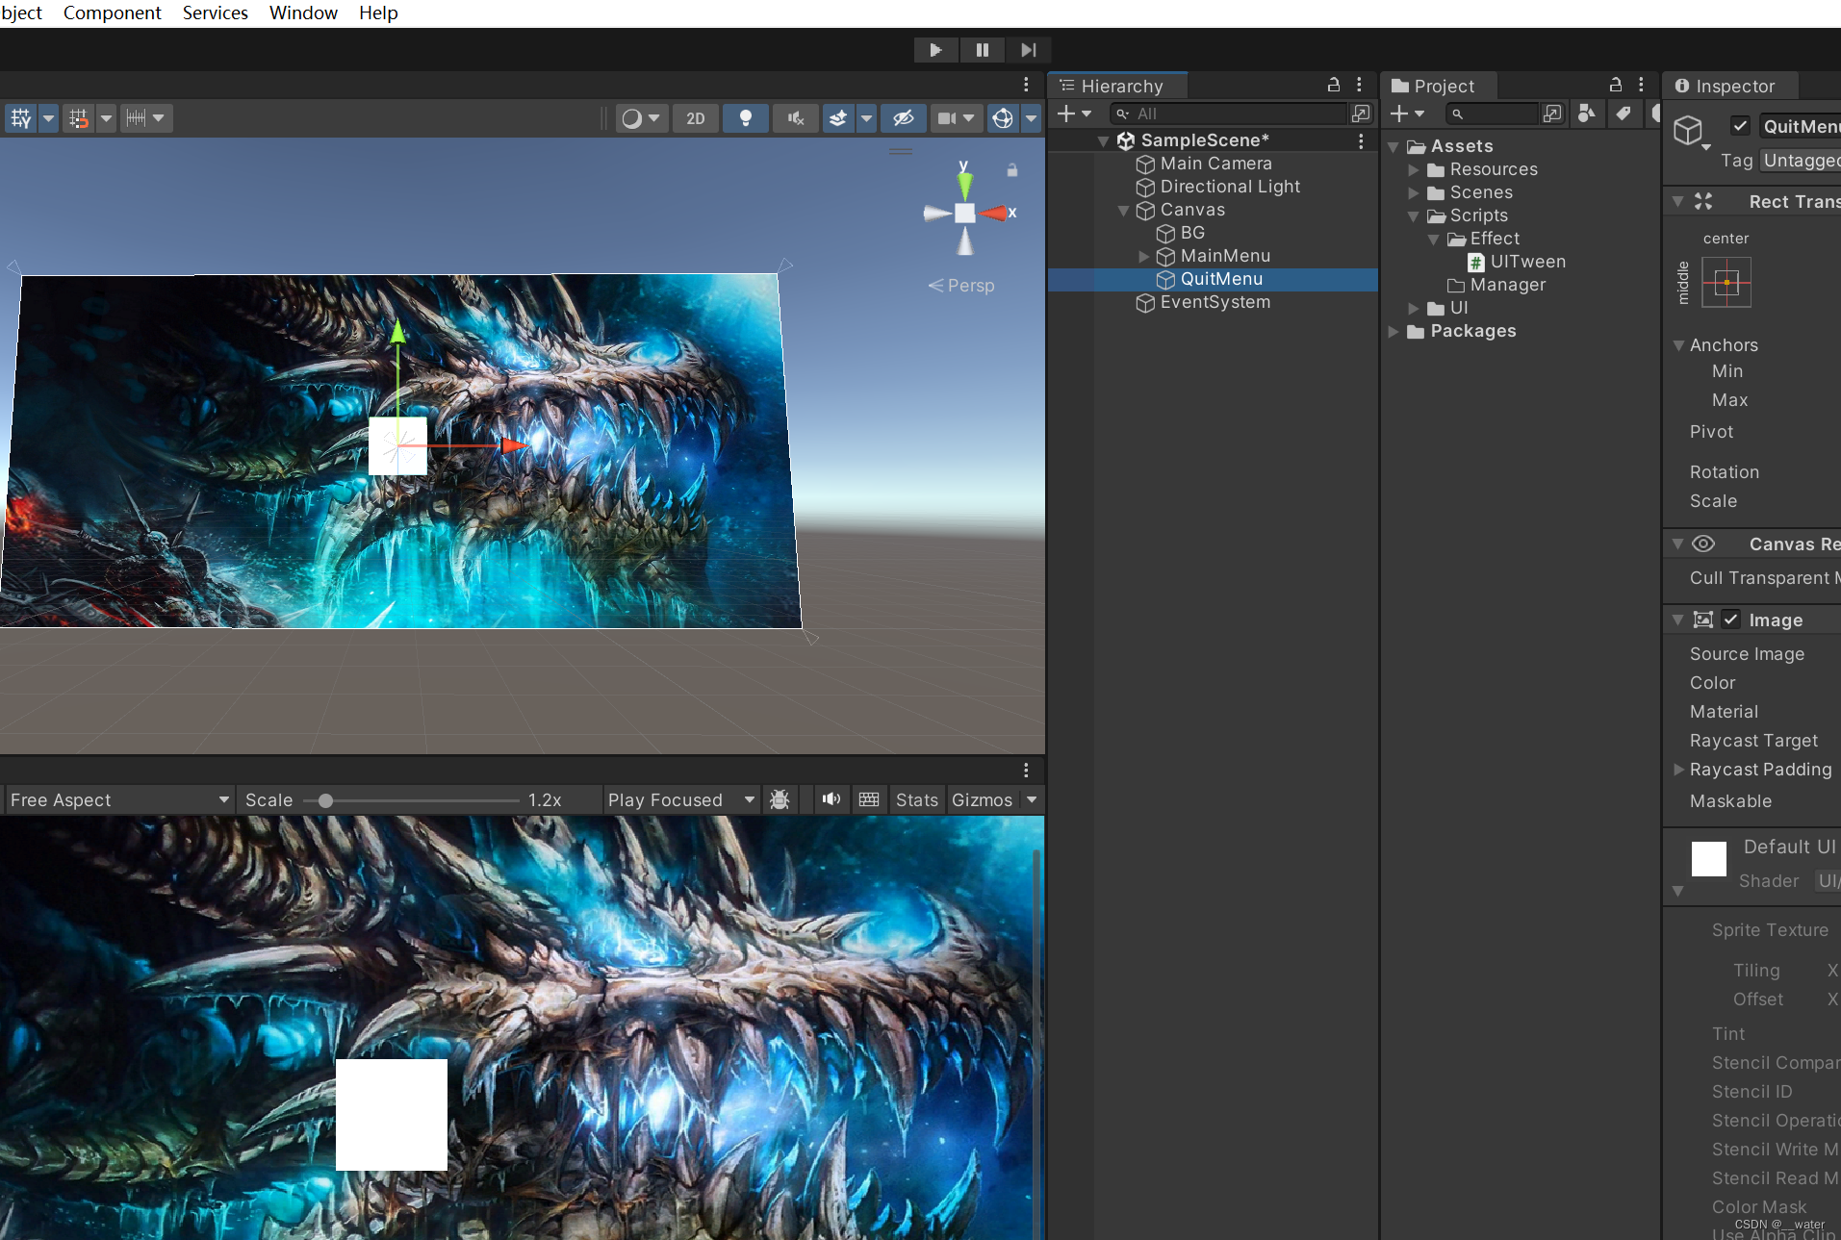The height and width of the screenshot is (1240, 1841).
Task: Open the Hierarchy panel three-dot menu
Action: click(1359, 85)
